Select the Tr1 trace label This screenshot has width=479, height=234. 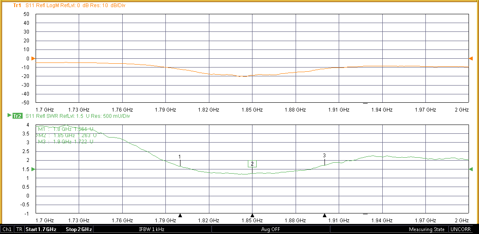(x=17, y=5)
